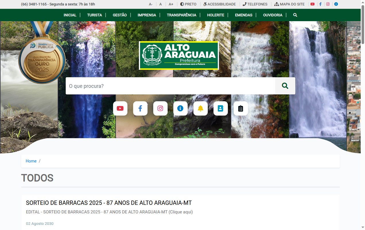This screenshot has width=365, height=230.
Task: Open the Facebook icon in top bar
Action: tap(320, 4)
